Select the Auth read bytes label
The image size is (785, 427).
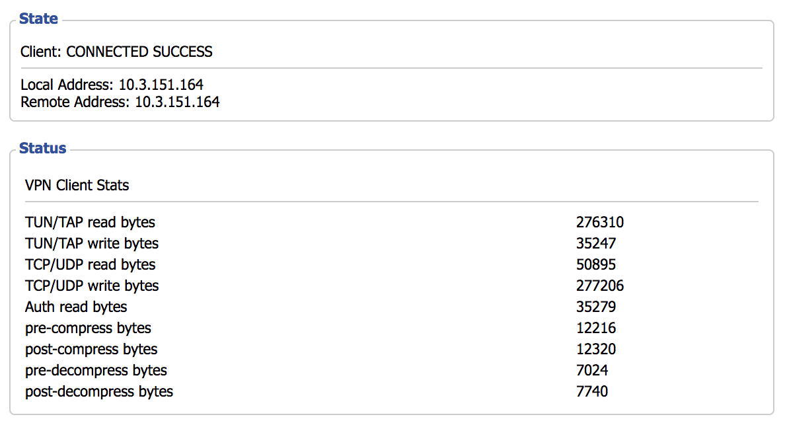point(76,307)
